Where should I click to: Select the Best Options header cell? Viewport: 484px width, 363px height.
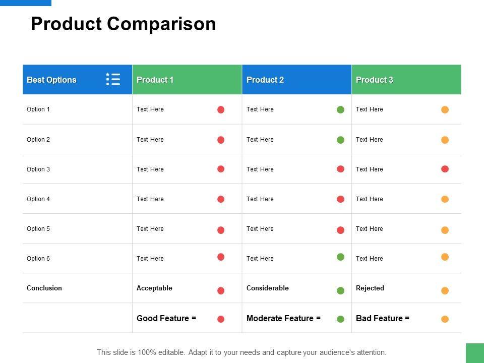click(x=52, y=80)
